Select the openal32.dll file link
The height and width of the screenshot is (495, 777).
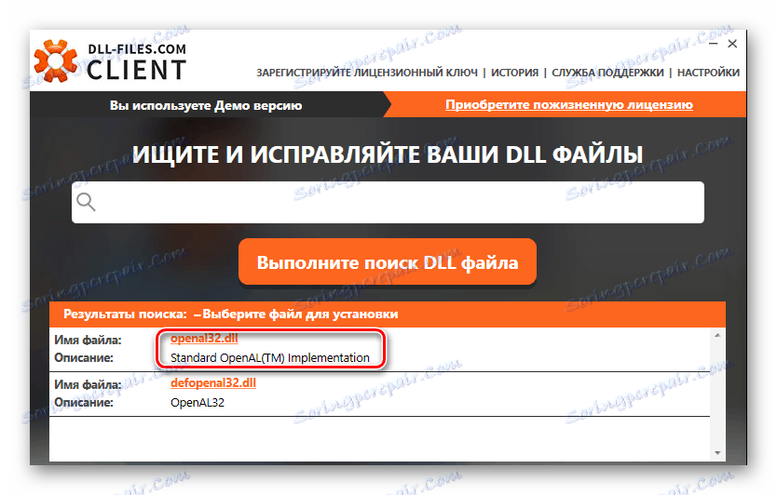click(204, 339)
